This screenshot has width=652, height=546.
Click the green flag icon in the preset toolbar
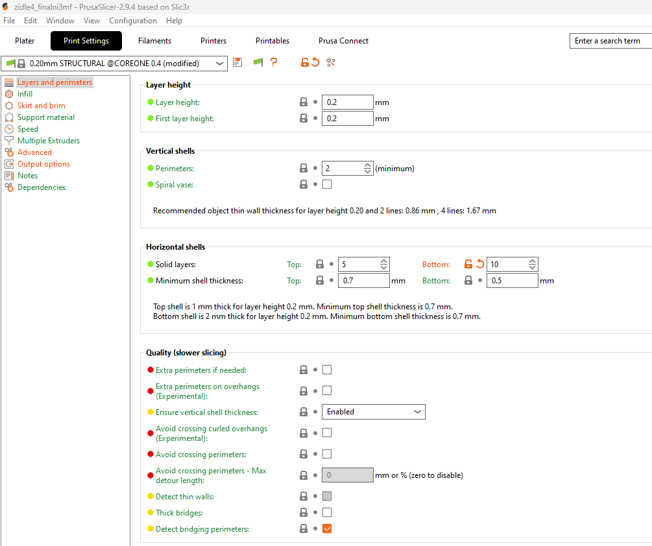point(258,62)
